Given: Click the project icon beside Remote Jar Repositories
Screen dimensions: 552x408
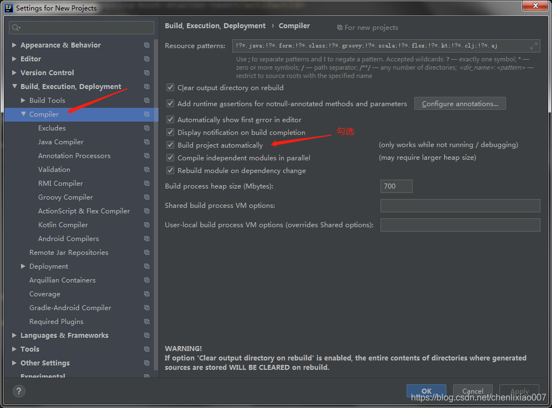Looking at the screenshot, I should coord(147,253).
